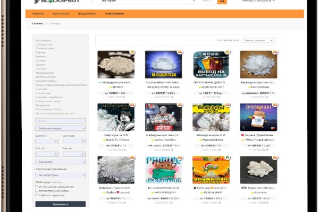Tick the first checkbox under filter options
Image resolution: width=319 pixels, height=212 pixels.
37,187
